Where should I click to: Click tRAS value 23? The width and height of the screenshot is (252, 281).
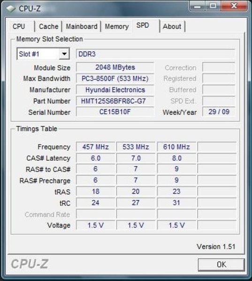[x=176, y=192]
